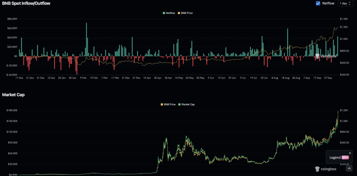Hide BNB Price in the Market Cap chart legend
This screenshot has width=357, height=176.
pyautogui.click(x=167, y=104)
